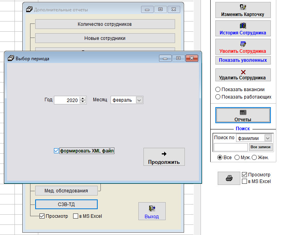Click Количество сотрудников report button

pyautogui.click(x=105, y=24)
